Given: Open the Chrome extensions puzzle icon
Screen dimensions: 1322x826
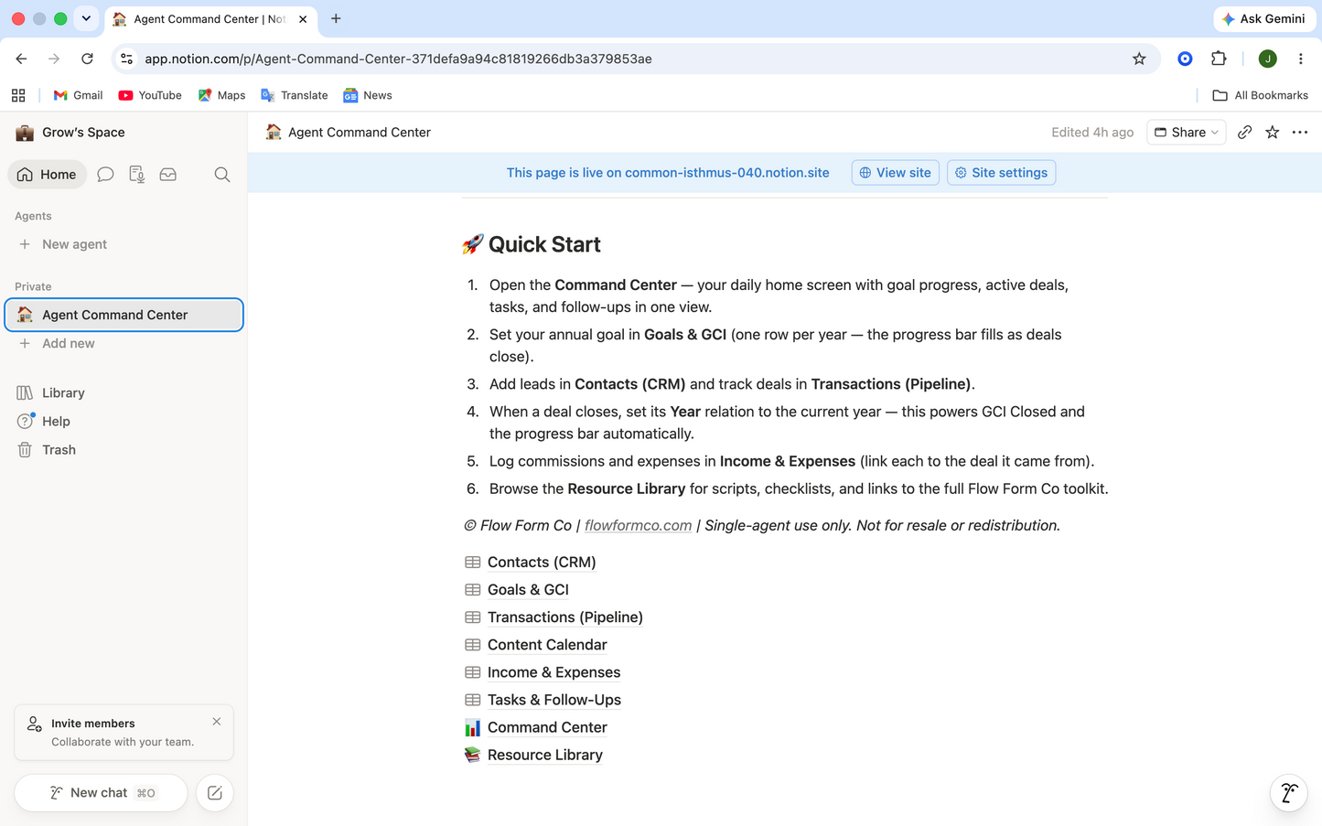Looking at the screenshot, I should click(x=1219, y=59).
